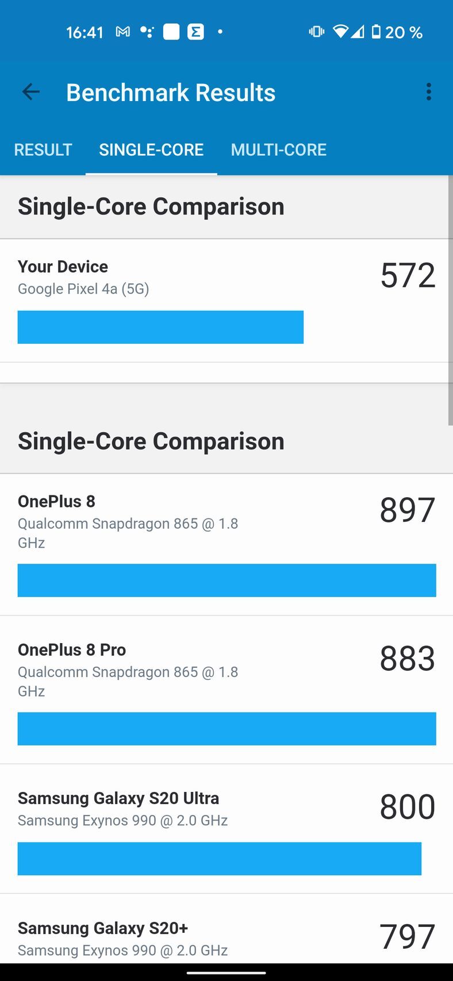This screenshot has height=981, width=453.
Task: Open the three-dot overflow menu
Action: point(428,92)
